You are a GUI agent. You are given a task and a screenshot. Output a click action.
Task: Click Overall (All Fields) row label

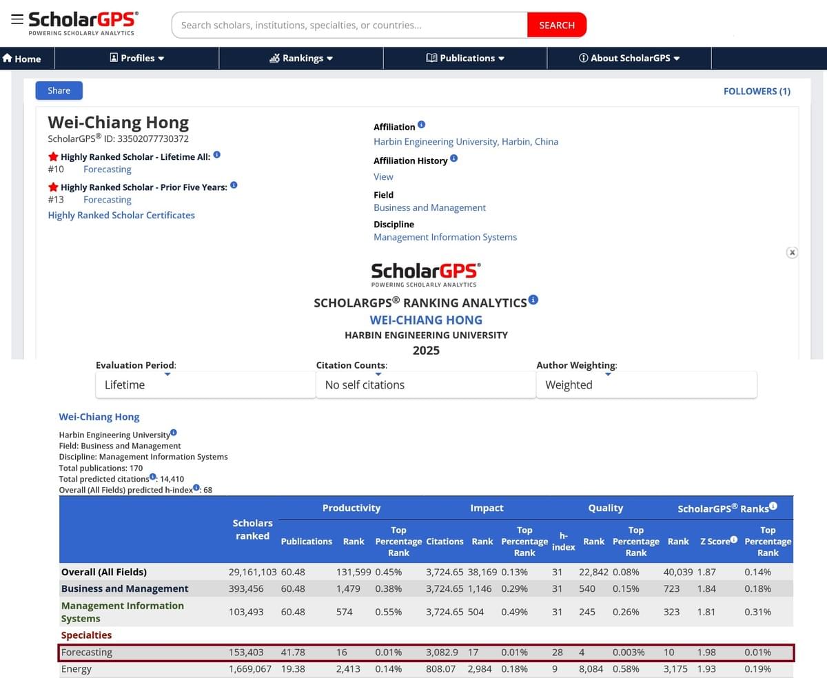(104, 572)
